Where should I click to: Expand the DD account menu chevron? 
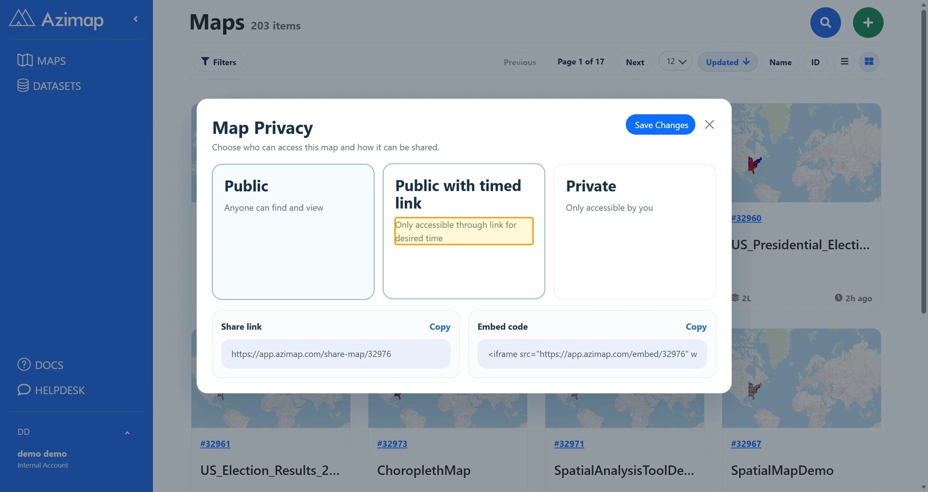tap(127, 433)
